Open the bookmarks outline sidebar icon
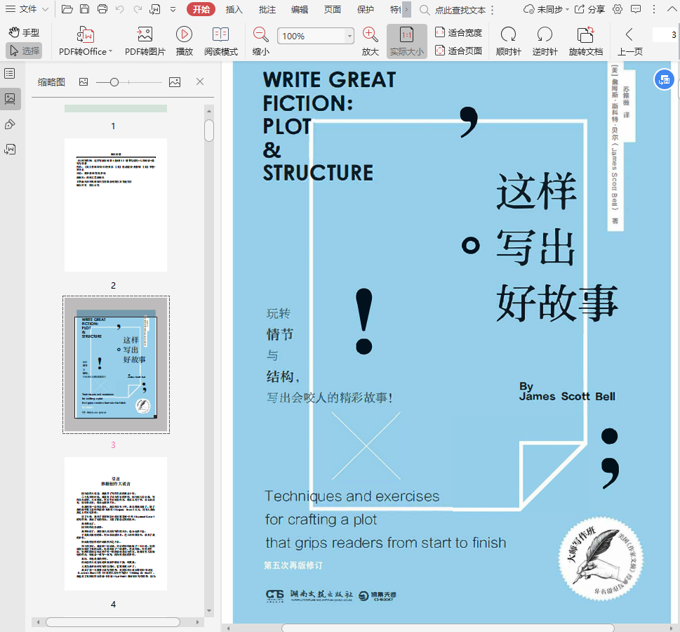Image resolution: width=680 pixels, height=632 pixels. pyautogui.click(x=10, y=73)
